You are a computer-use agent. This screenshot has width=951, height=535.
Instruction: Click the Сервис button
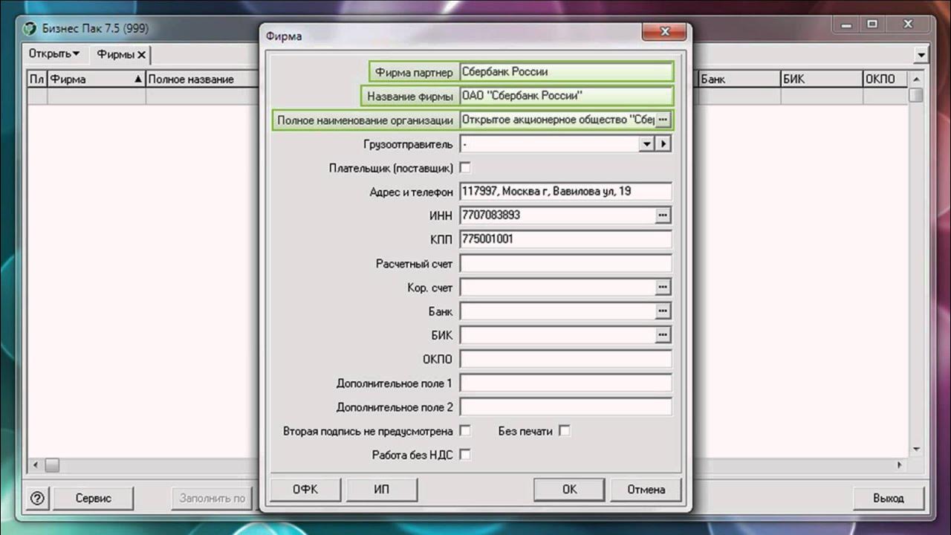(x=94, y=498)
